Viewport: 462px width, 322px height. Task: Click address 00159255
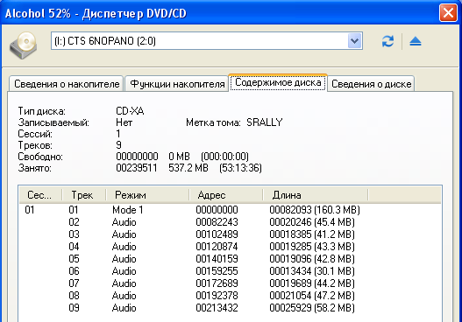tap(217, 271)
